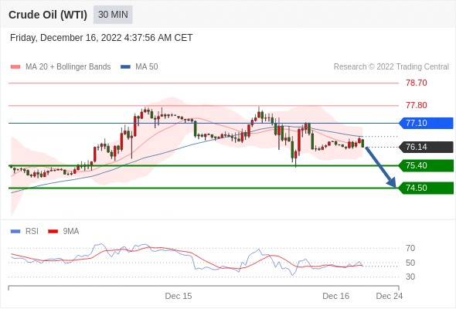Click the MA 20 + Bollinger Bands legend text
Screen dimensions: 456x309
68,67
